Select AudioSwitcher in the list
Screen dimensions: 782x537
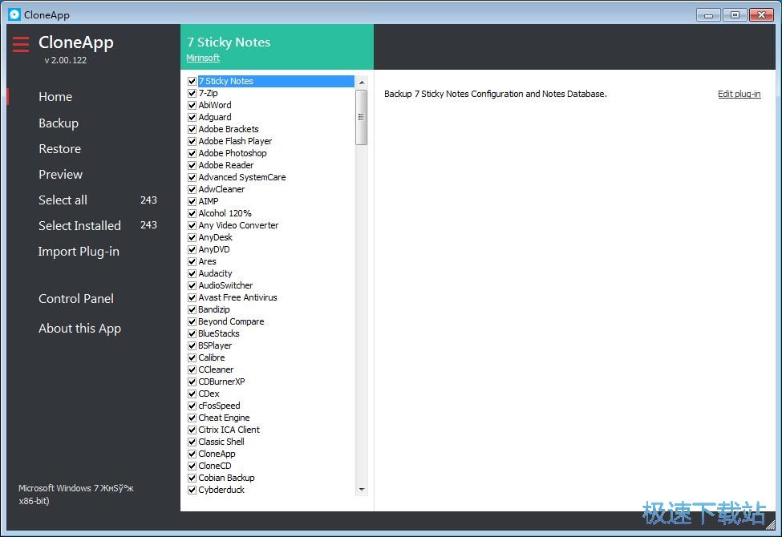(225, 285)
